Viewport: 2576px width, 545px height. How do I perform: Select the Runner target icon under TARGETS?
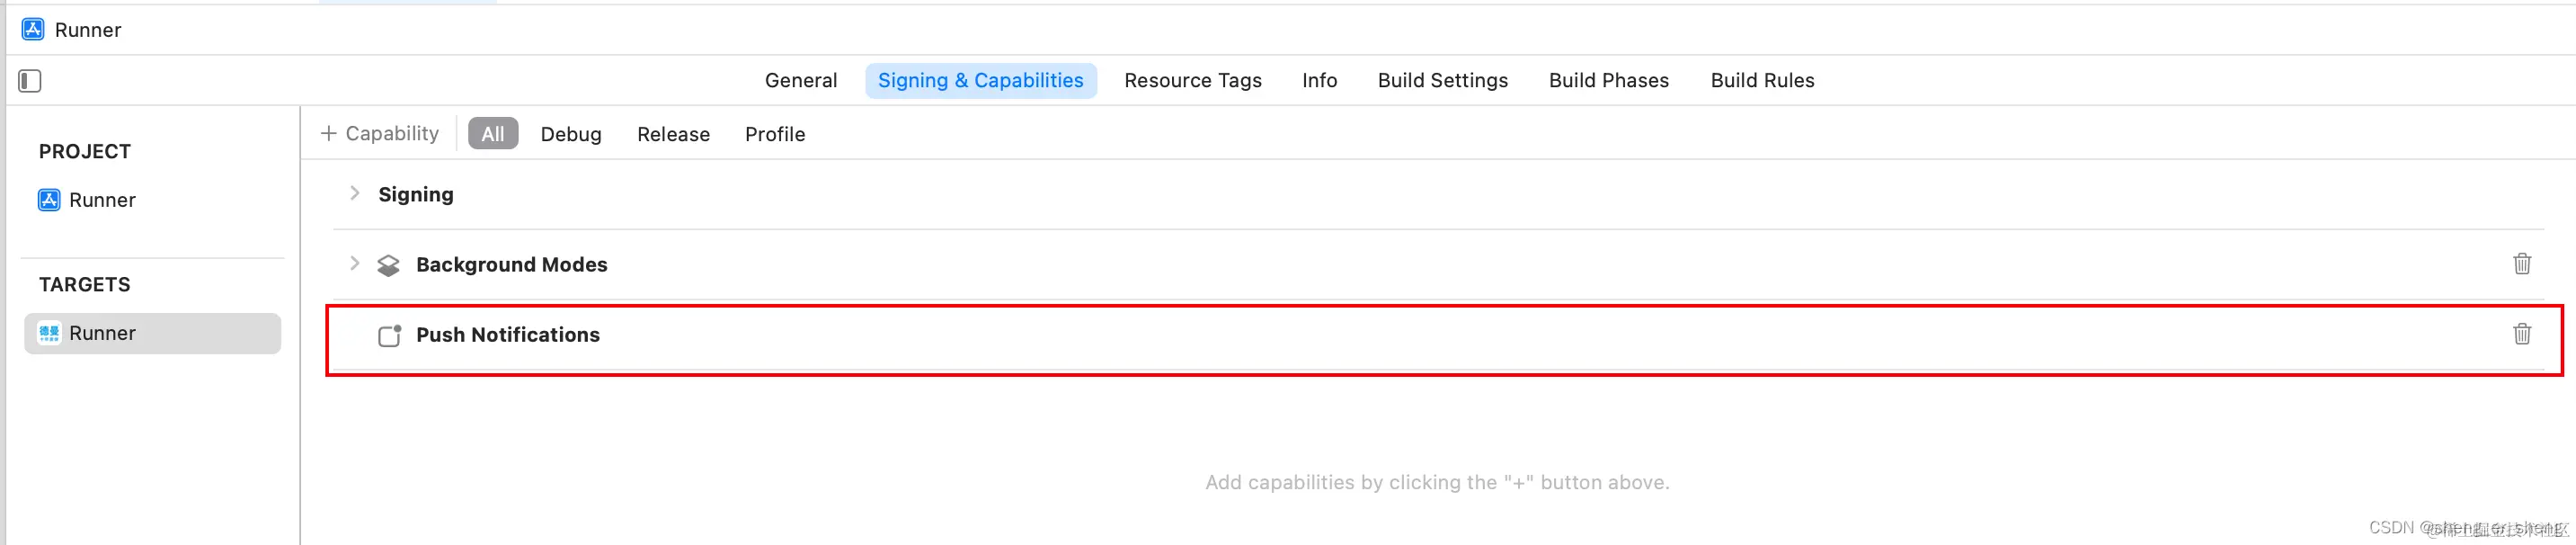coord(49,333)
